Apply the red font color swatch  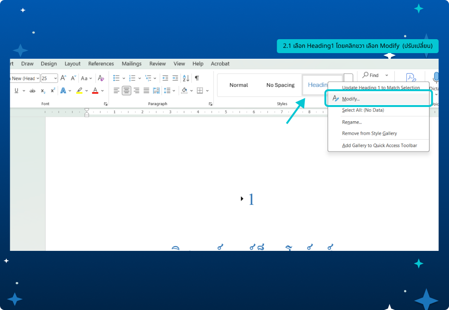point(95,91)
